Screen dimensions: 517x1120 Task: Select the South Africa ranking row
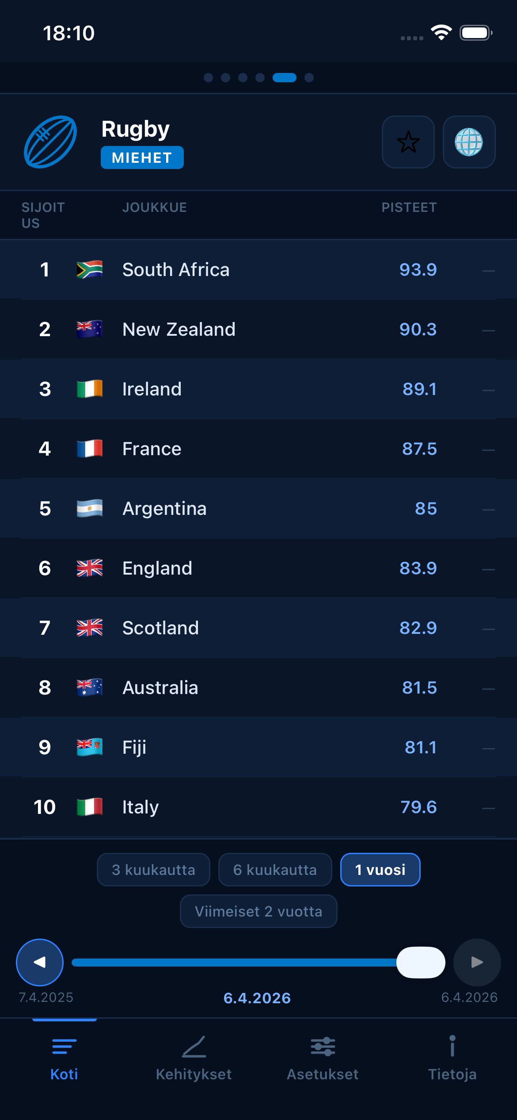pos(258,270)
